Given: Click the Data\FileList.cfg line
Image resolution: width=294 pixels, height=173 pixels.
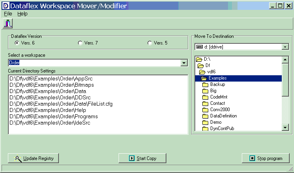Looking at the screenshot, I should [x=61, y=104].
